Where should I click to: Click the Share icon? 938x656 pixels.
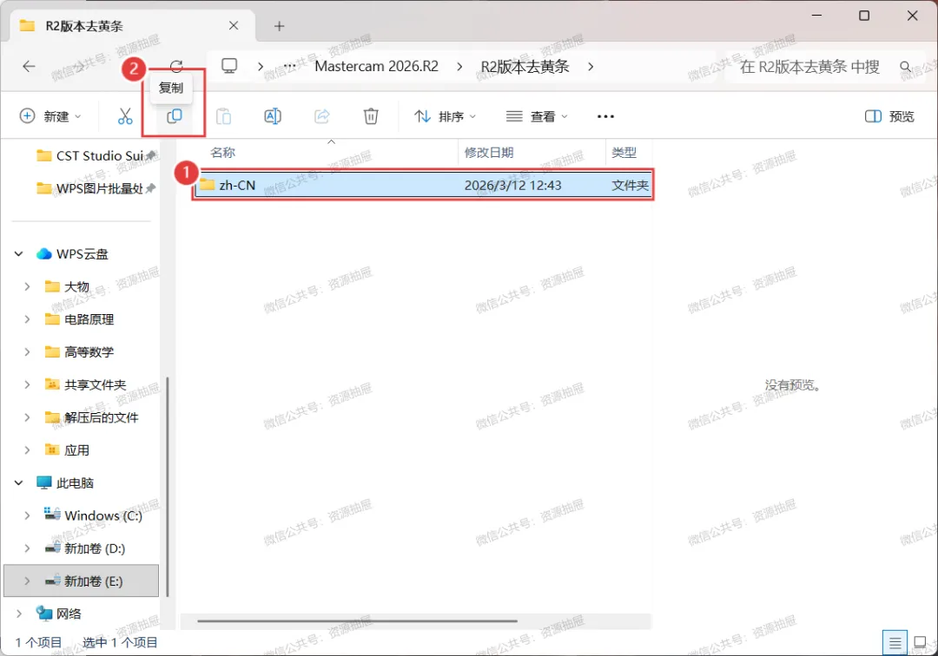[322, 116]
